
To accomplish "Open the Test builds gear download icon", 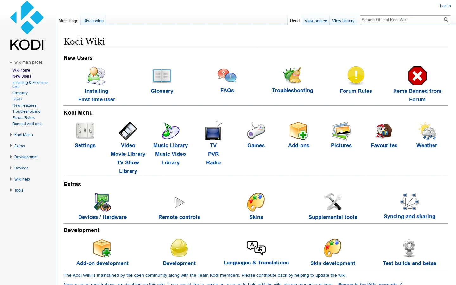I will point(409,248).
